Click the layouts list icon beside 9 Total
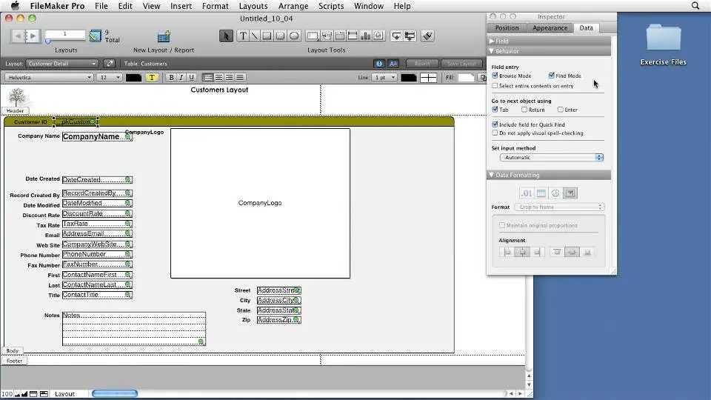This screenshot has height=400, width=711. tap(96, 36)
